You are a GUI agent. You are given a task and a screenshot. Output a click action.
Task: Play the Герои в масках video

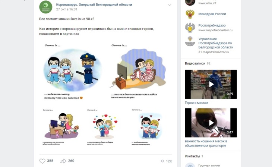pyautogui.click(x=211, y=84)
